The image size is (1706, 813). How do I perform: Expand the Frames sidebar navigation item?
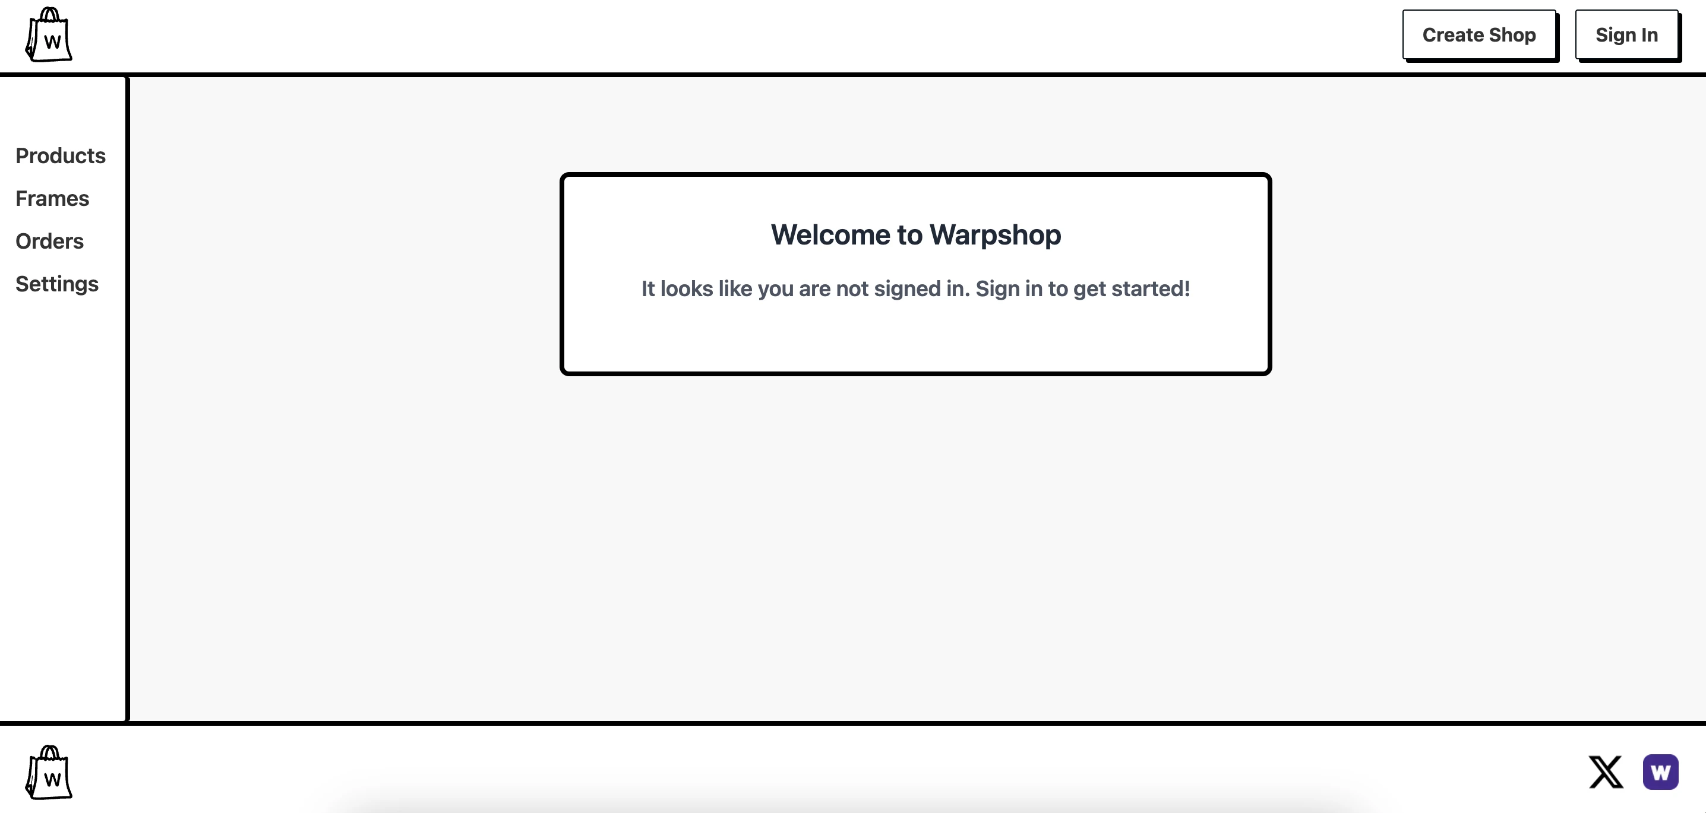(x=51, y=198)
